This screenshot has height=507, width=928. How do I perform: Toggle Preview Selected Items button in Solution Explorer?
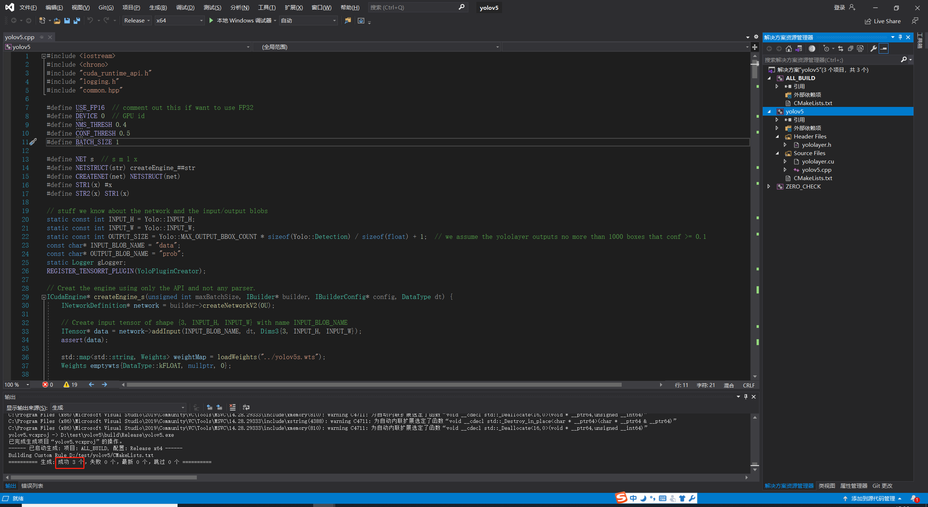pyautogui.click(x=884, y=49)
